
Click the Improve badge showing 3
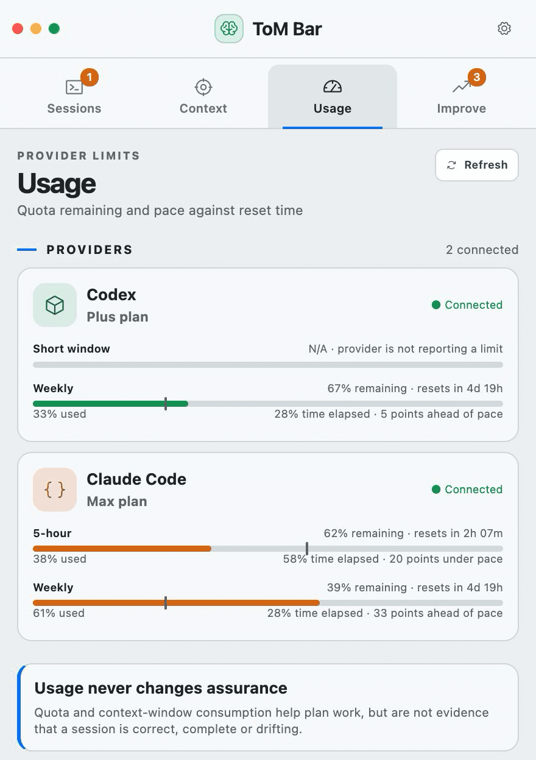click(x=477, y=77)
